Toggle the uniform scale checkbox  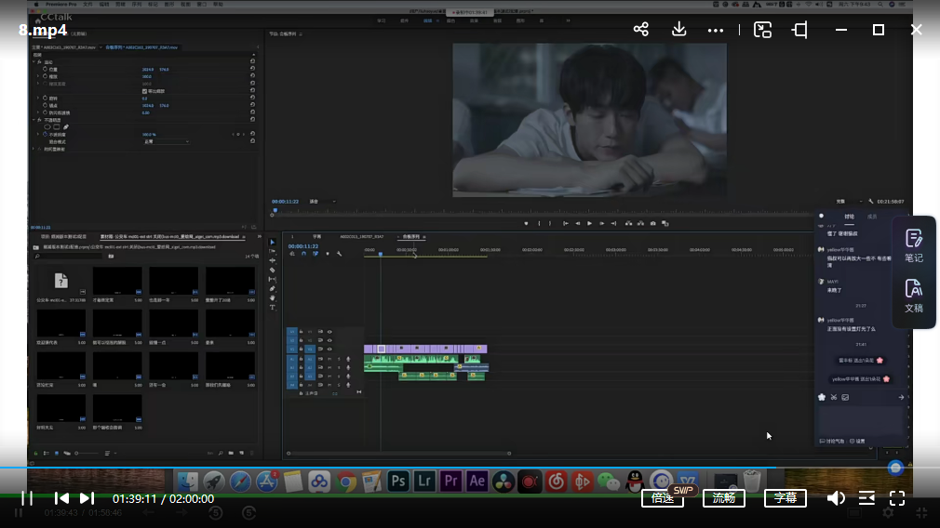(x=144, y=91)
